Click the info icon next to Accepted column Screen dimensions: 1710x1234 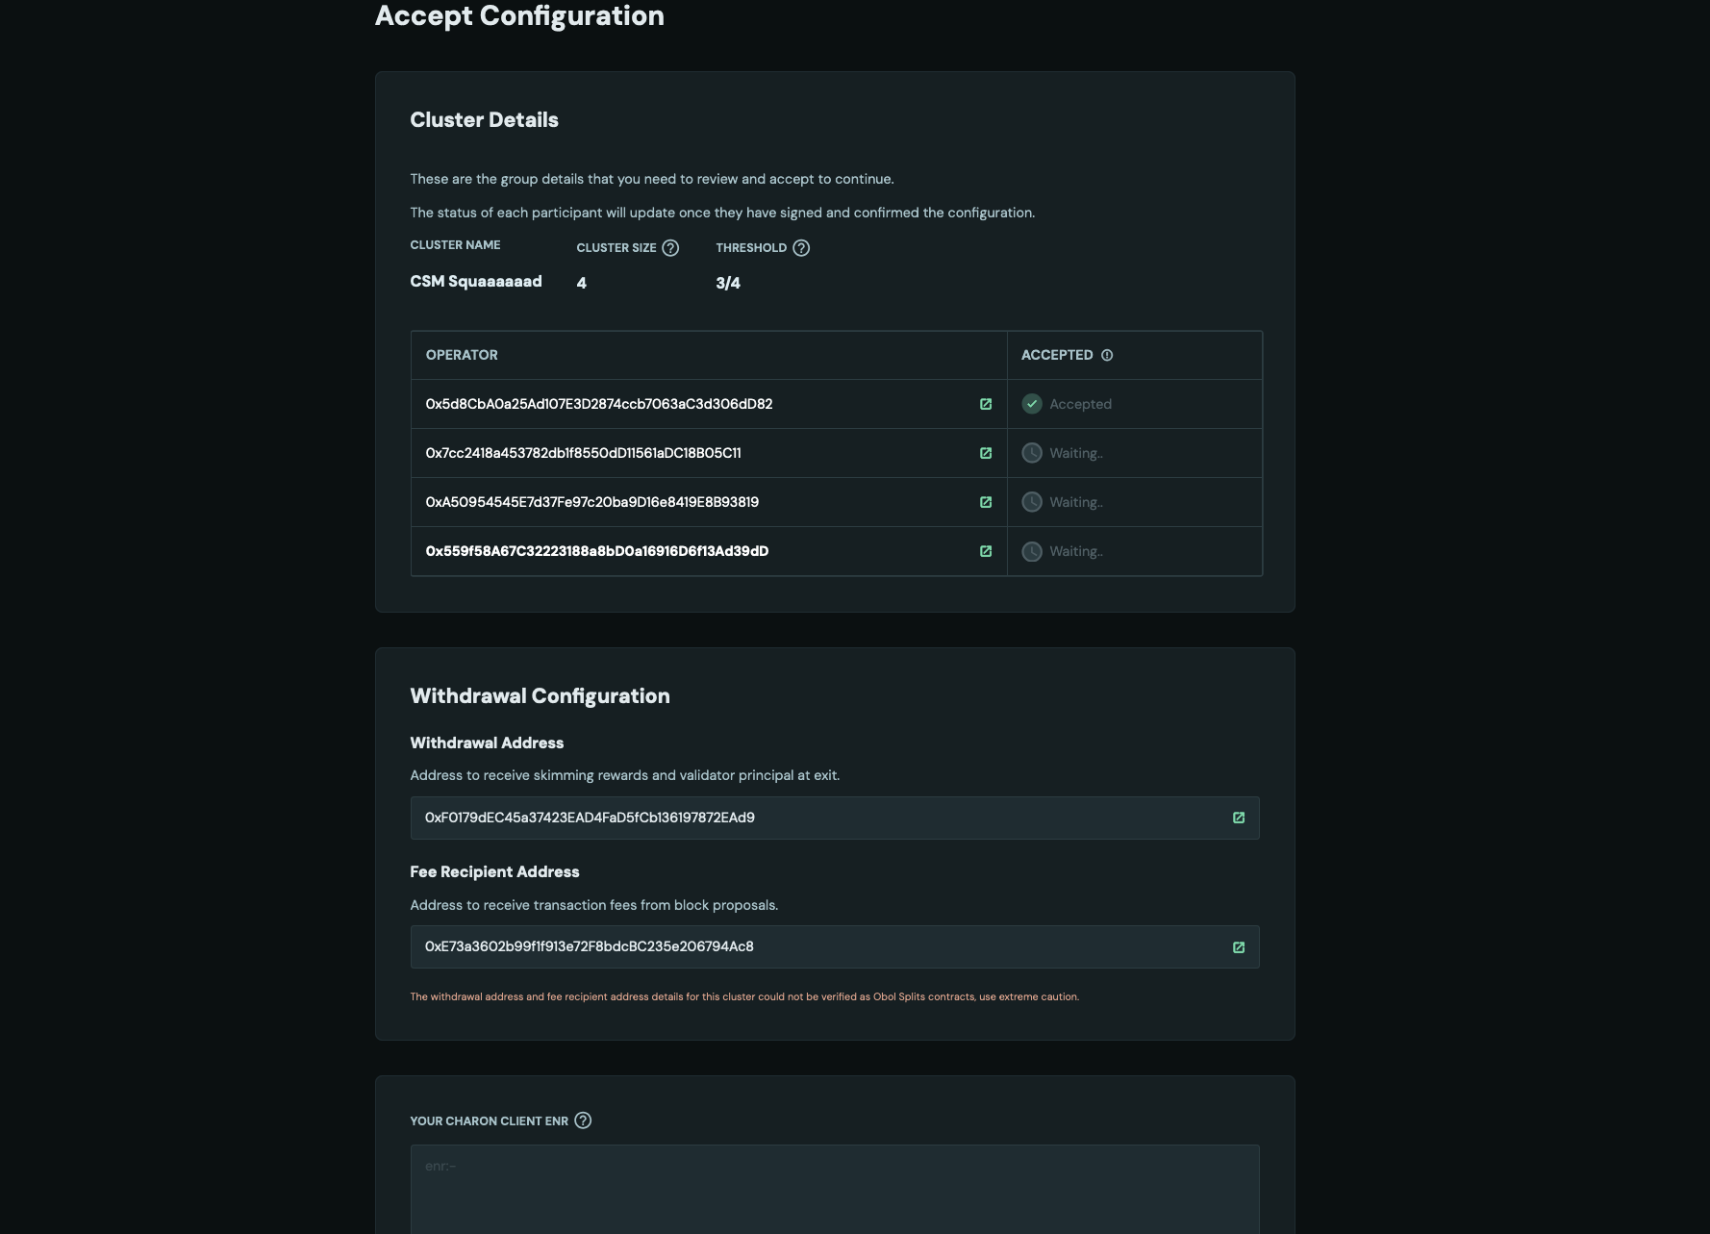click(1106, 355)
